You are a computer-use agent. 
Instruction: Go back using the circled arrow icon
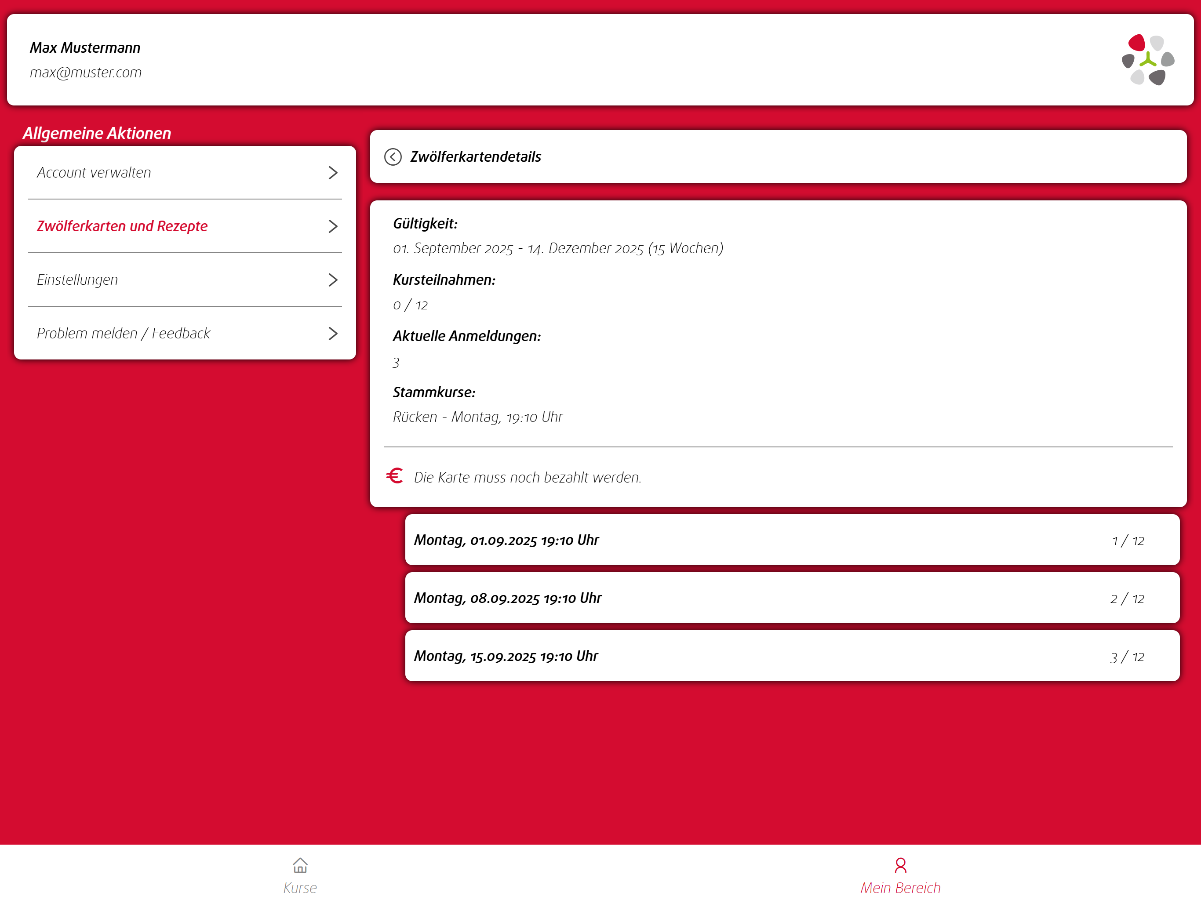point(393,157)
